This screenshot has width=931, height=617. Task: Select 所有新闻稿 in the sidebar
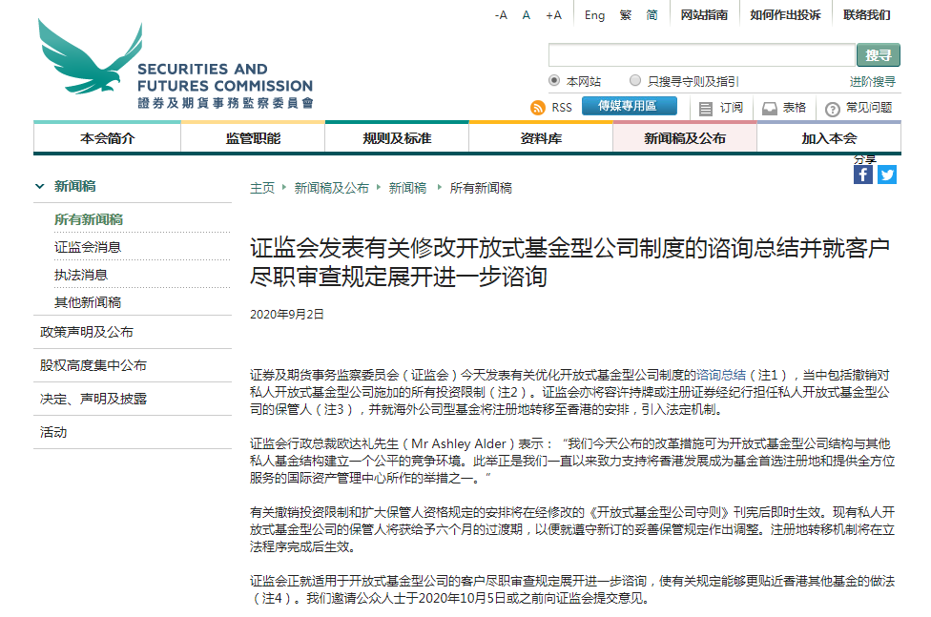(x=89, y=219)
